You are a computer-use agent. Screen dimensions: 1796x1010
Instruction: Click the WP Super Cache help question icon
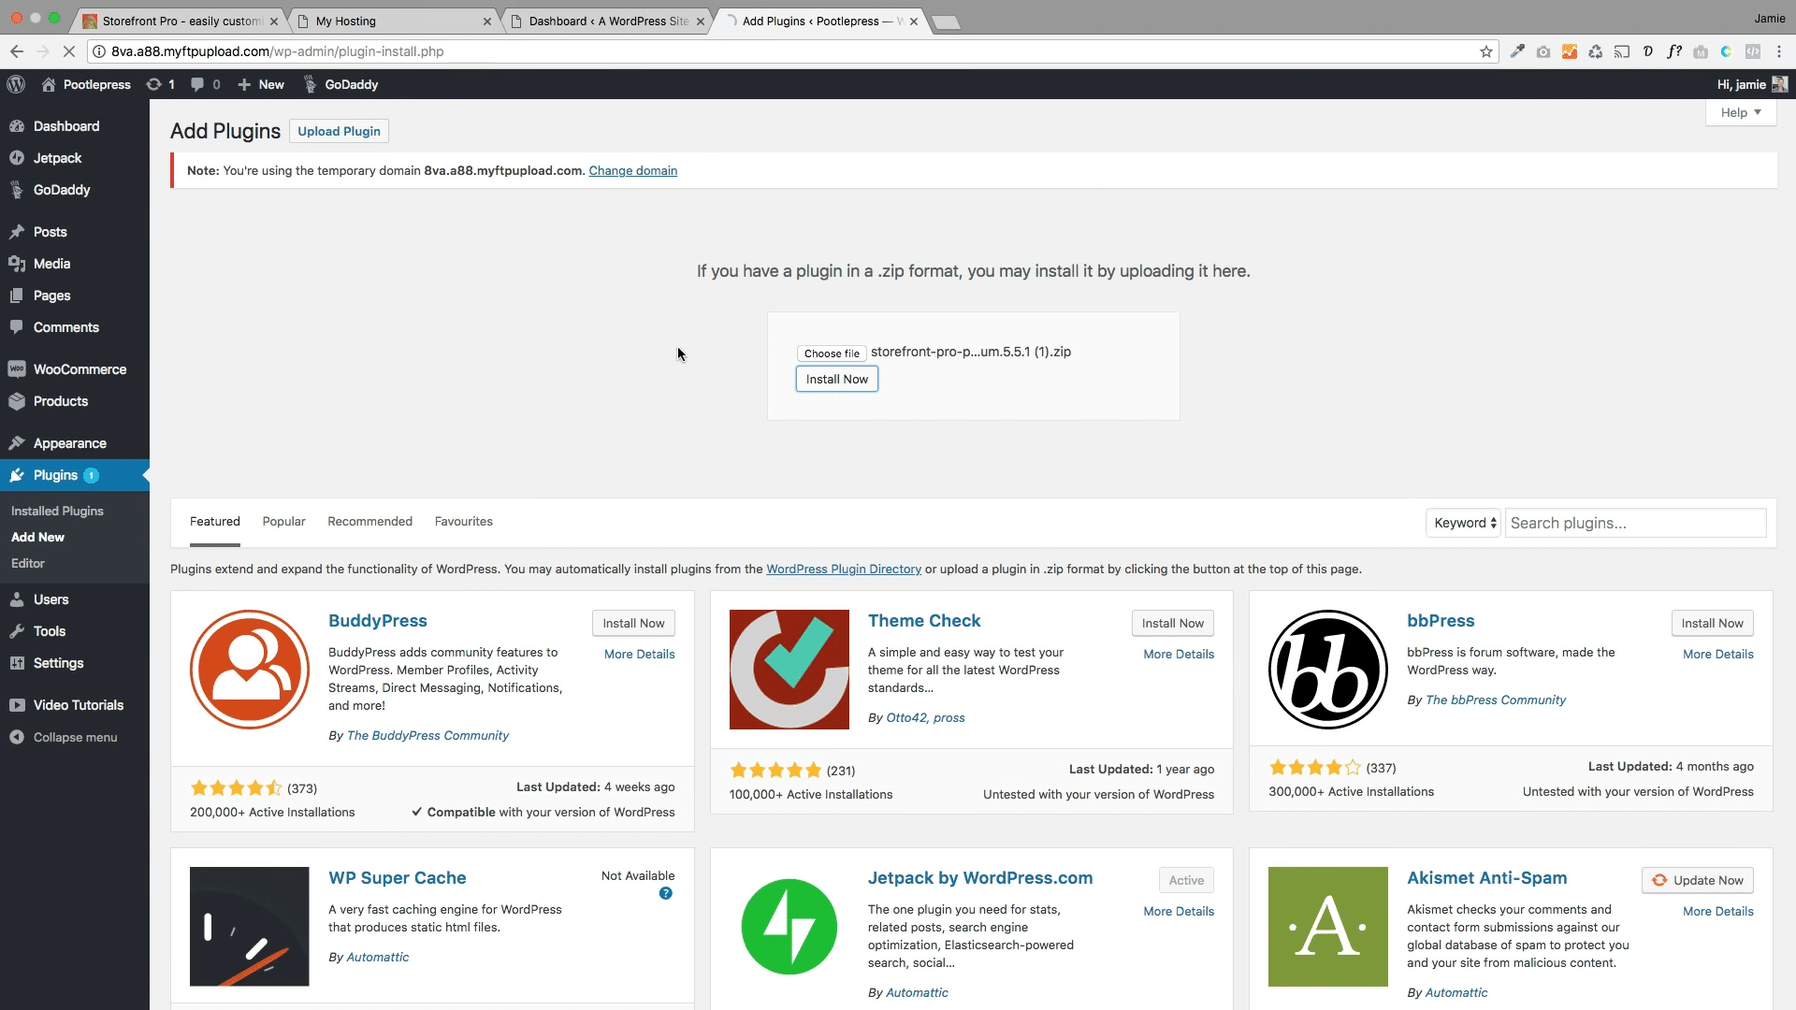pos(666,893)
